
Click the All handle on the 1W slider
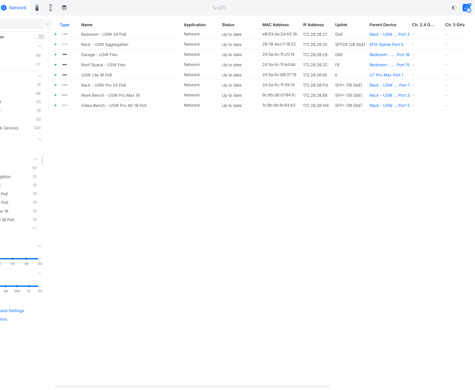[40, 259]
